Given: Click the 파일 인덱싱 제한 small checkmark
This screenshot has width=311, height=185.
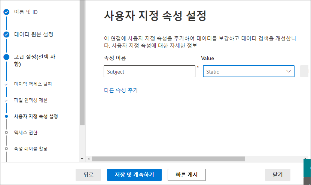Looking at the screenshot, I should 6,101.
